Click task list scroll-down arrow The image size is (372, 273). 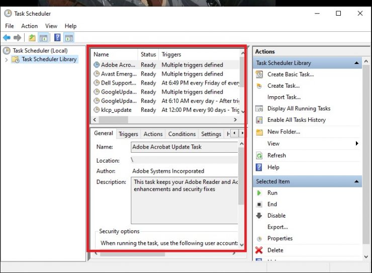(242, 111)
